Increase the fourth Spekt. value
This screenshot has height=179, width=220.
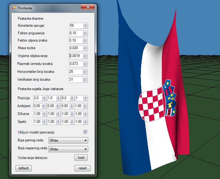85,121
